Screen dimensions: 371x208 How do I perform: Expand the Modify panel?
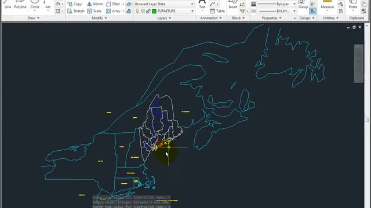tap(99, 18)
